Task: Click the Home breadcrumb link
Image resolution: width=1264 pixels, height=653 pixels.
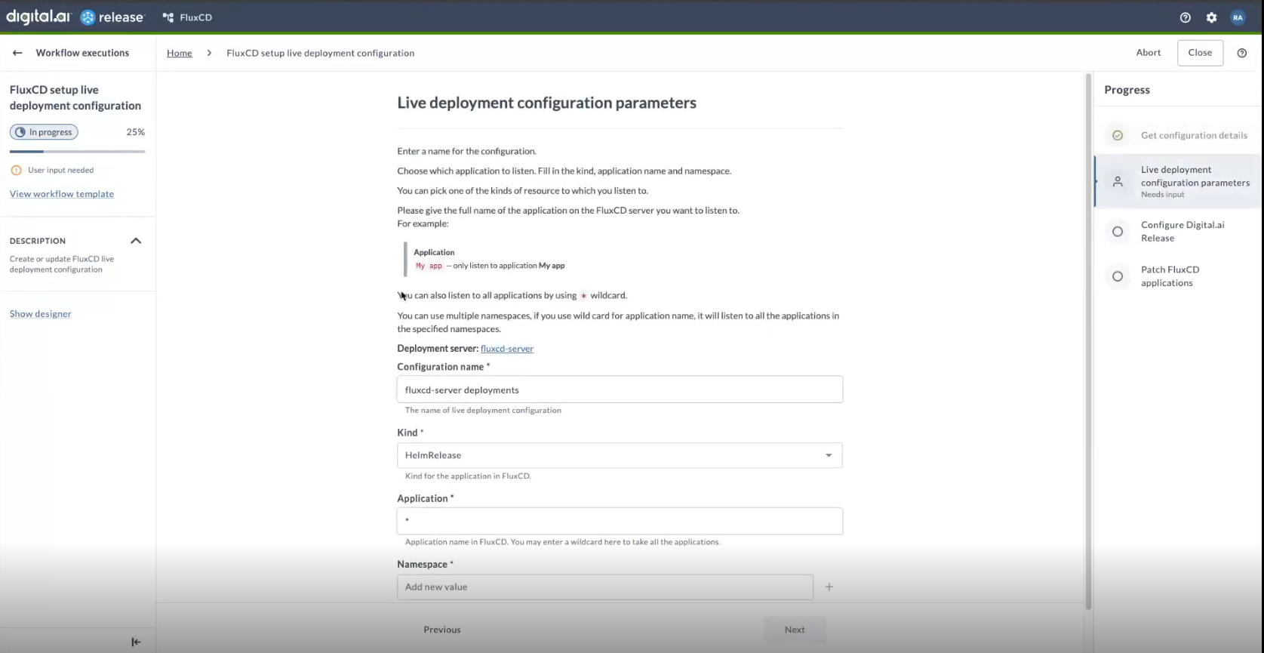Action: pyautogui.click(x=180, y=53)
